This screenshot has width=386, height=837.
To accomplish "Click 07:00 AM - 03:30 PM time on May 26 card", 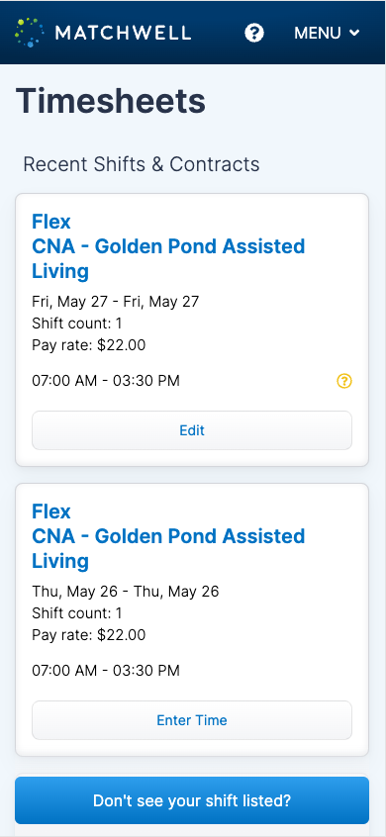I will pos(106,671).
